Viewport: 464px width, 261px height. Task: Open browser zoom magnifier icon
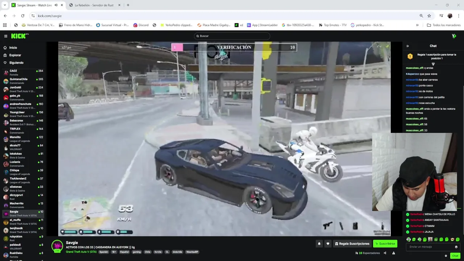tap(421, 16)
